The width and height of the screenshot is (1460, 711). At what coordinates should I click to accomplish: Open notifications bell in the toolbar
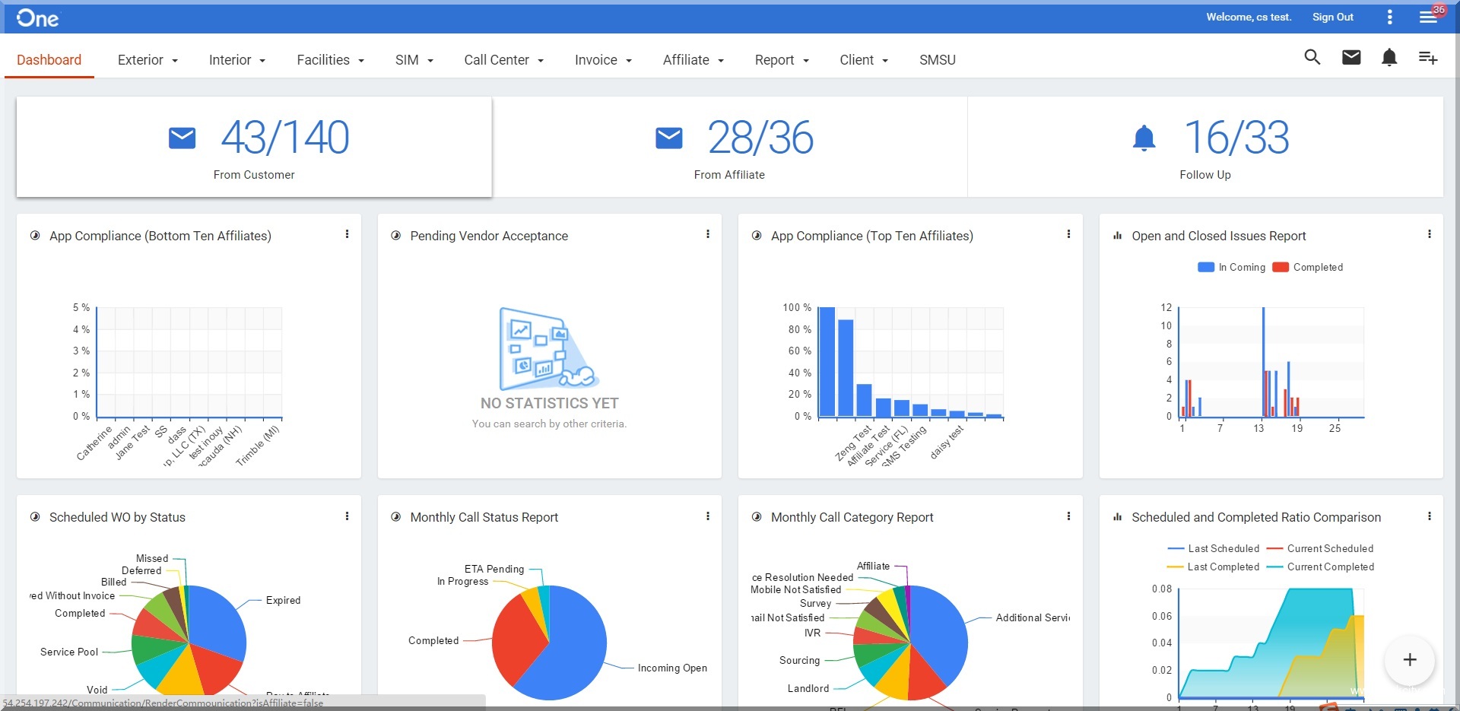coord(1389,58)
